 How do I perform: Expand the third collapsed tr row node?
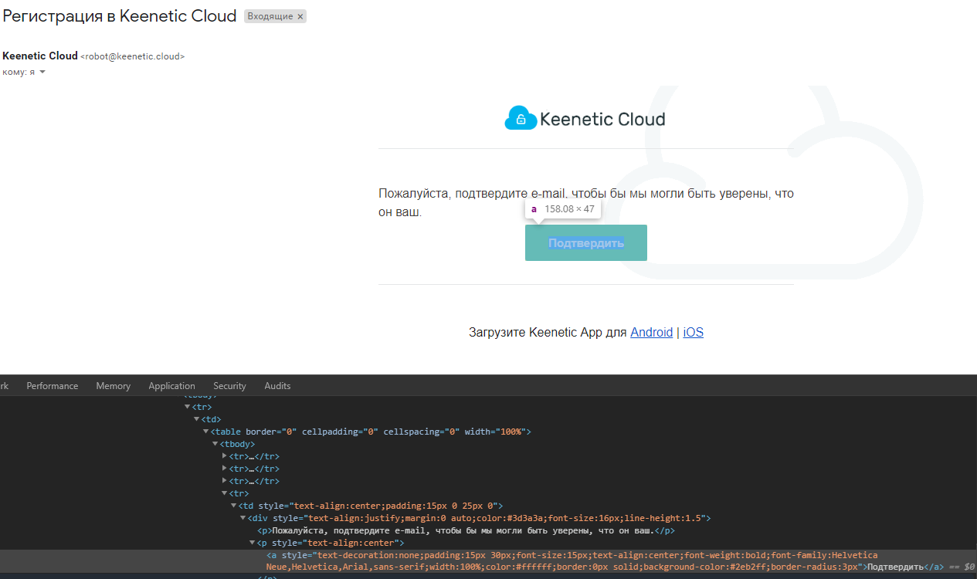coord(225,481)
